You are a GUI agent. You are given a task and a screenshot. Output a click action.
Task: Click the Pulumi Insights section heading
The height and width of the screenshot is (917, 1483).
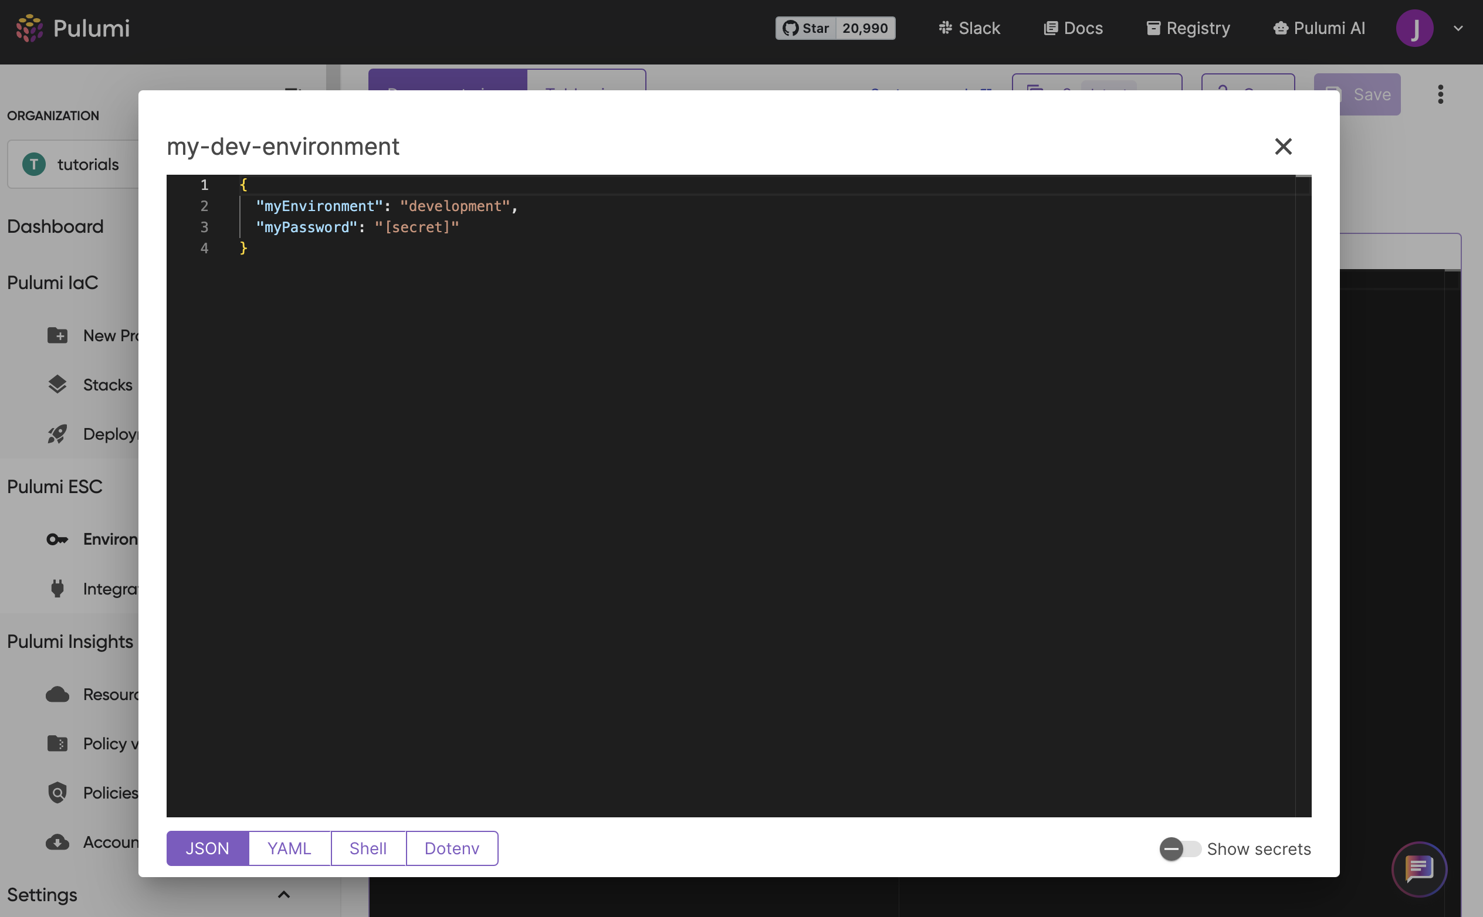point(70,641)
